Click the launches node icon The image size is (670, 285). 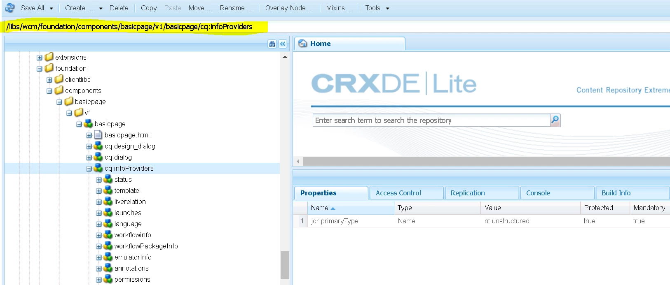[x=108, y=212]
